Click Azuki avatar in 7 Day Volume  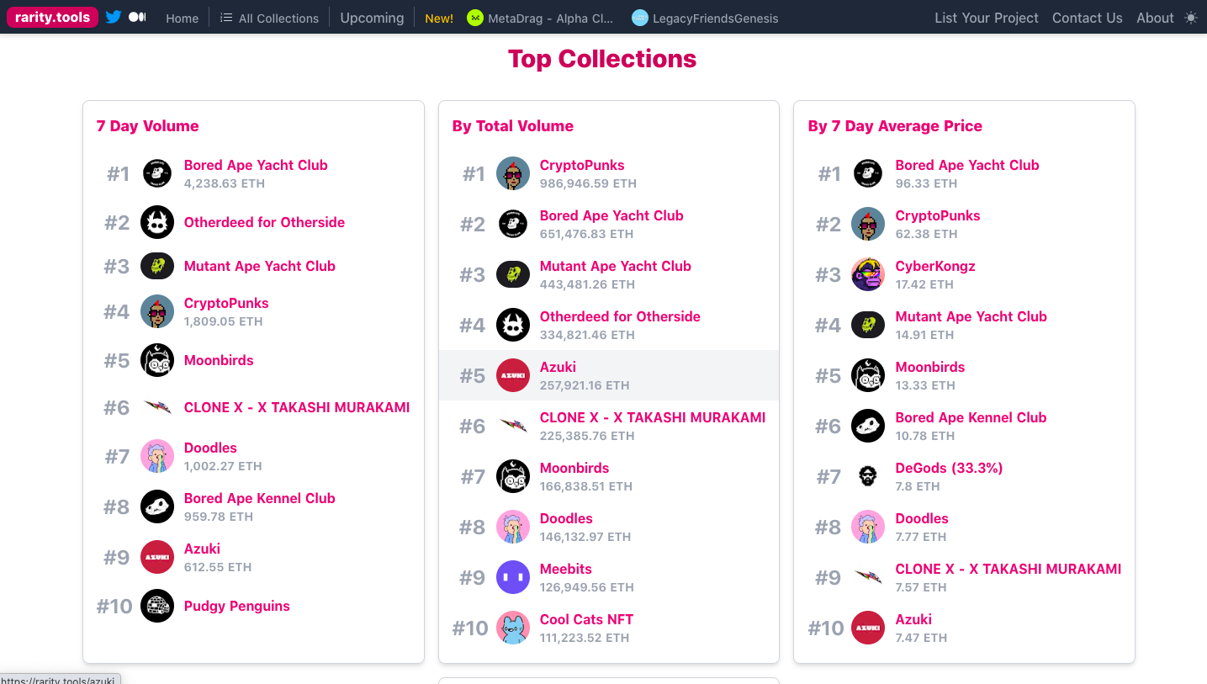157,557
